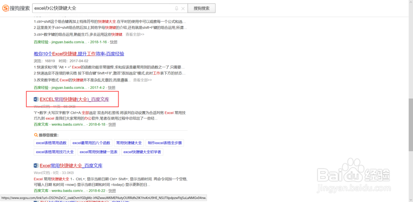The width and height of the screenshot is (413, 202).
Task: Click the microphone voice search icon
Action: [176, 8]
